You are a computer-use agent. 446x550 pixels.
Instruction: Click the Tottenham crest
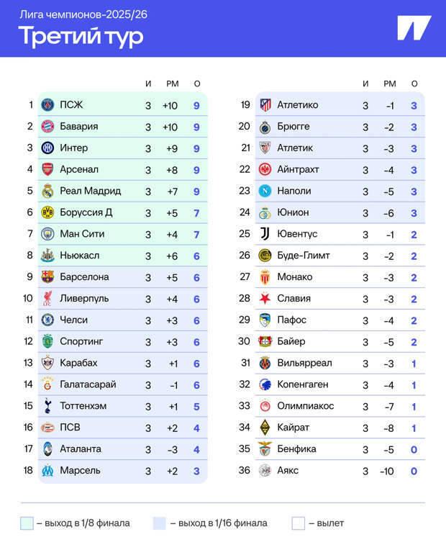click(x=47, y=406)
